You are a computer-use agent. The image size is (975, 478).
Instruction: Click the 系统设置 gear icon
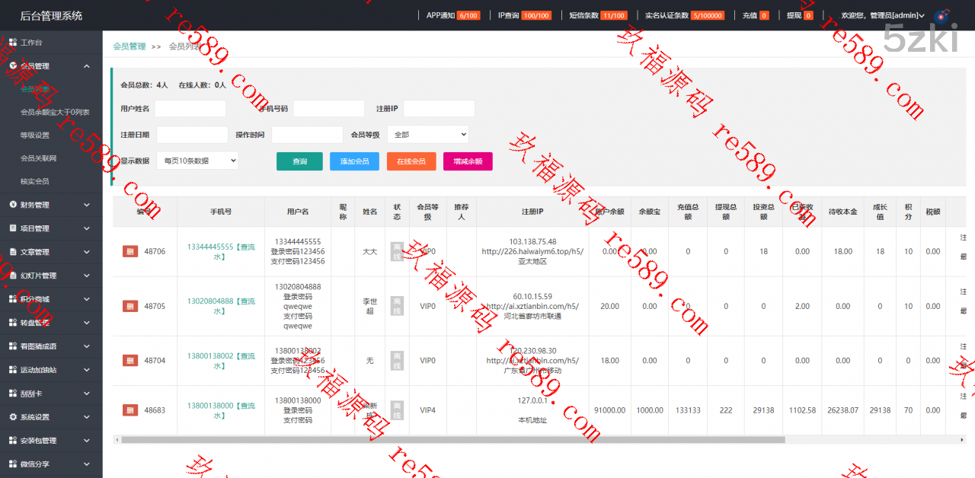[13, 417]
